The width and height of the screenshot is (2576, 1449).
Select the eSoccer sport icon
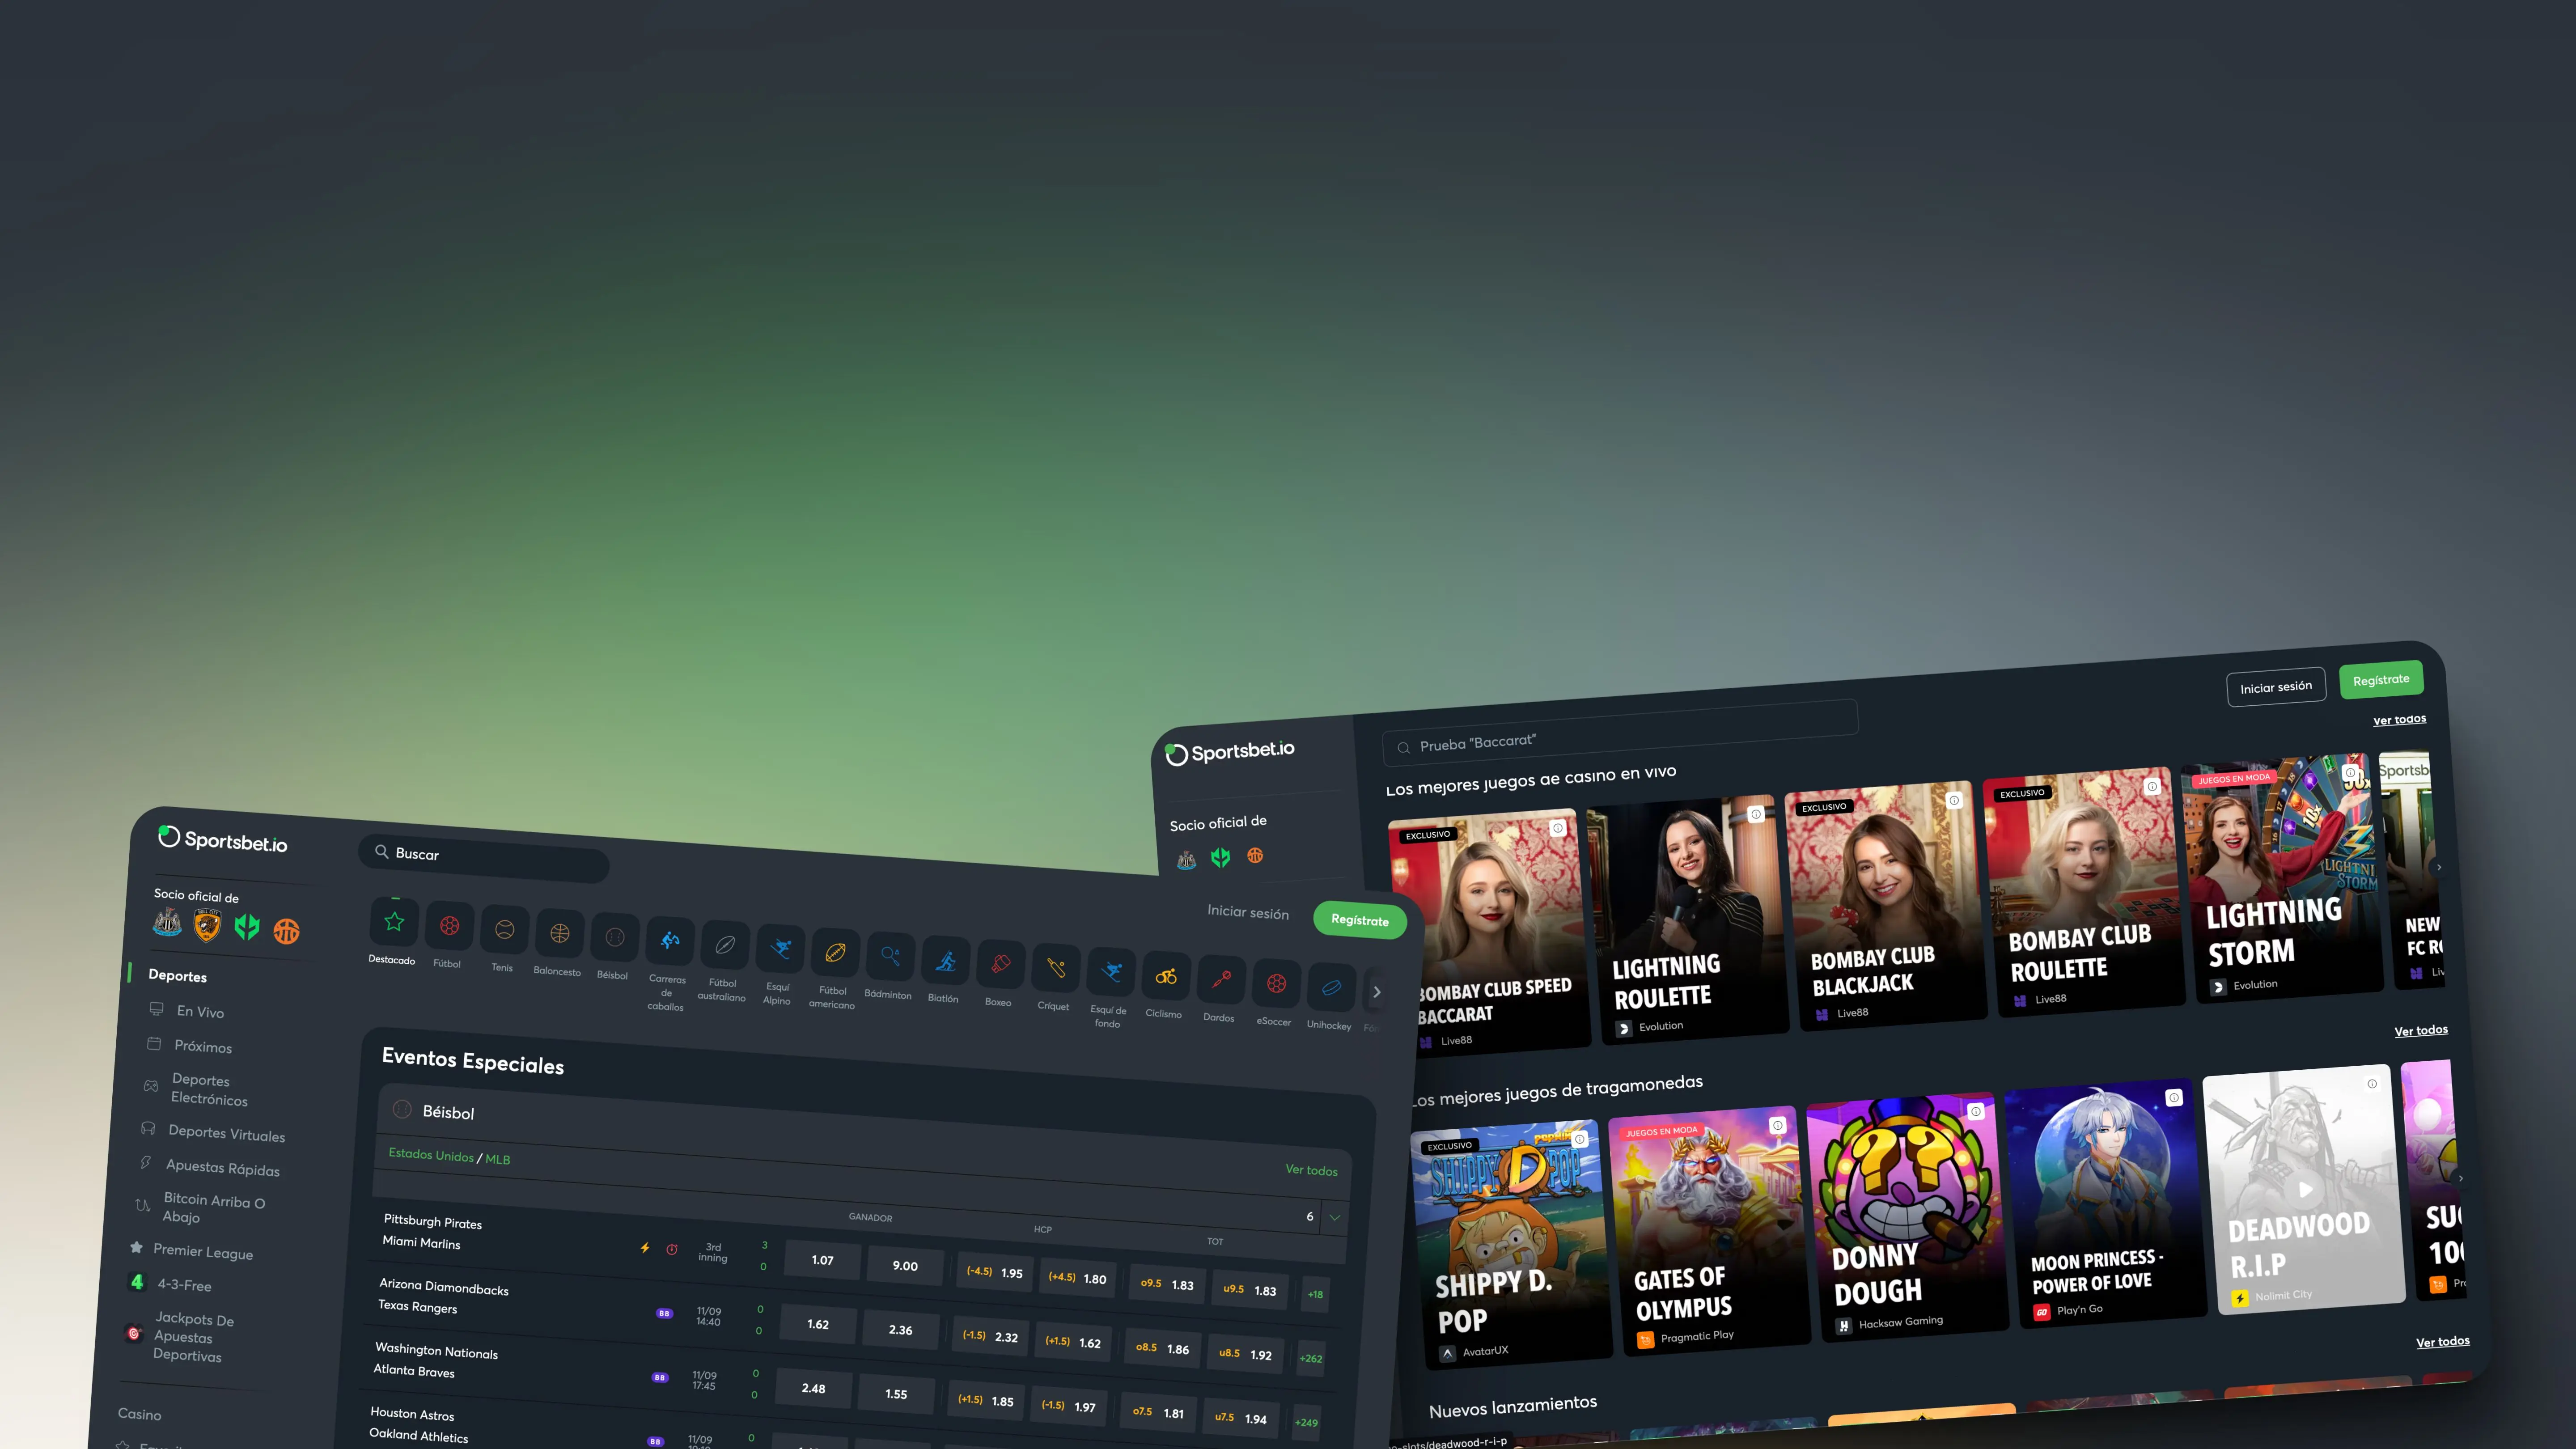(x=1276, y=984)
